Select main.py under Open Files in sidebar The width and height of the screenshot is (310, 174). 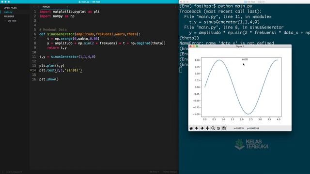coord(8,12)
